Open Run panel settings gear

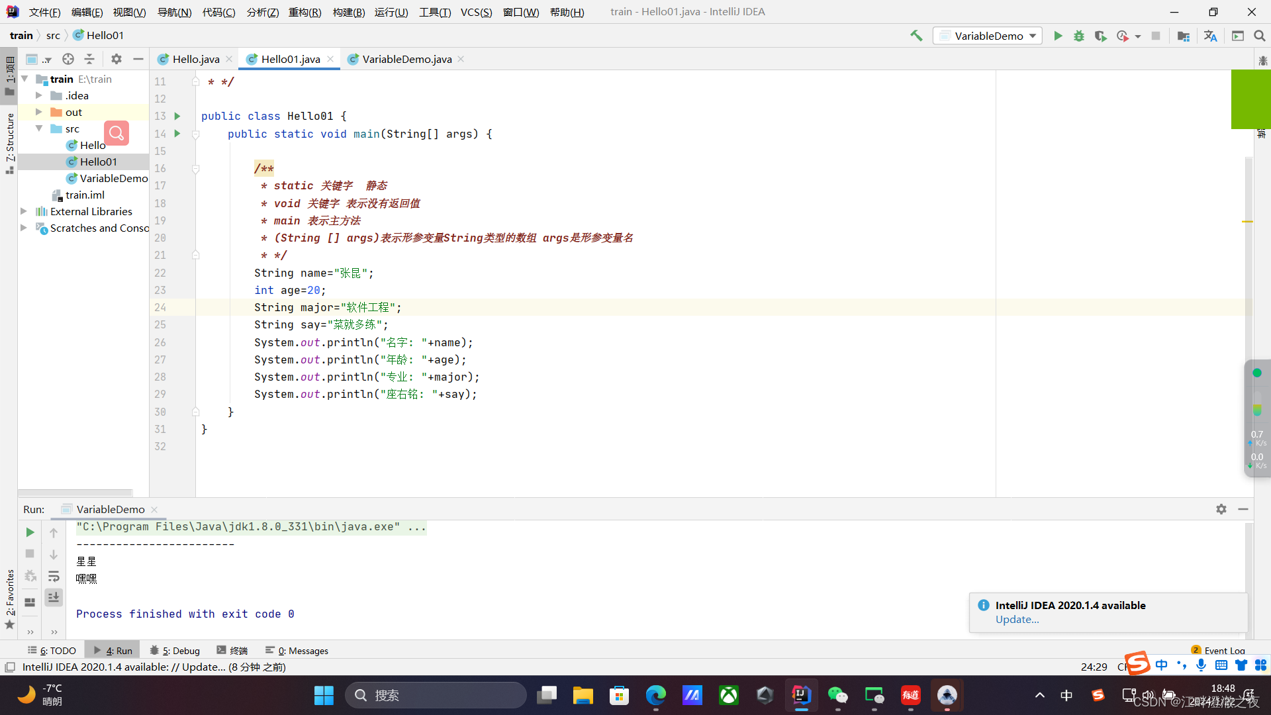(1221, 509)
